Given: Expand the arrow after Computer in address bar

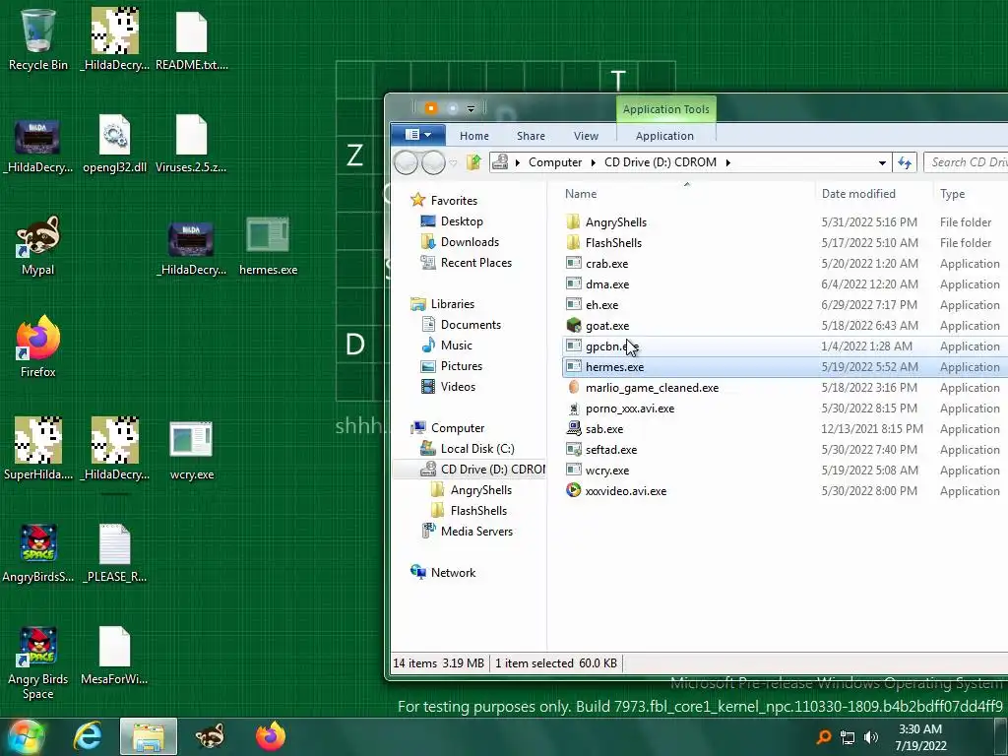Looking at the screenshot, I should [593, 162].
